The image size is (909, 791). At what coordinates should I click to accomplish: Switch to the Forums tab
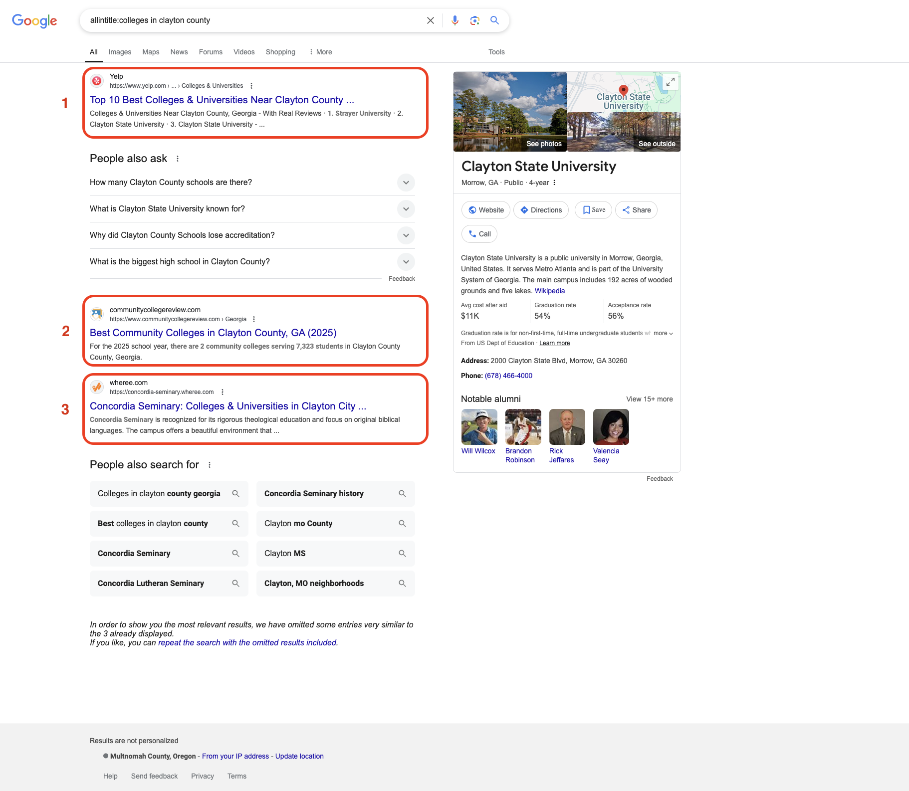point(211,52)
